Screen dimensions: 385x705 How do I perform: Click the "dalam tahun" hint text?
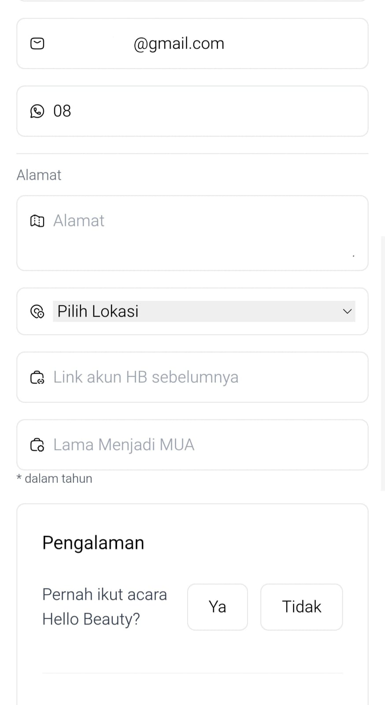pyautogui.click(x=58, y=479)
